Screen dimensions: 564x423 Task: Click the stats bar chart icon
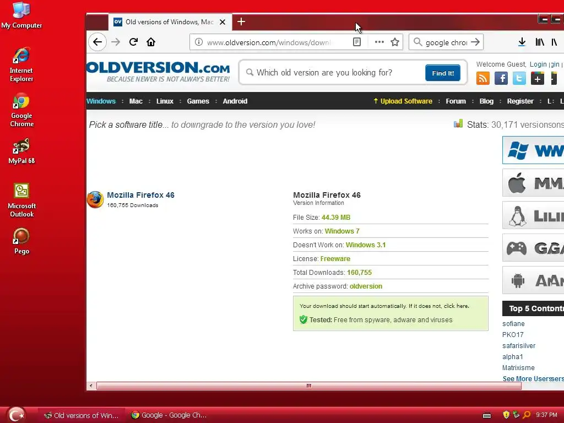(x=458, y=124)
